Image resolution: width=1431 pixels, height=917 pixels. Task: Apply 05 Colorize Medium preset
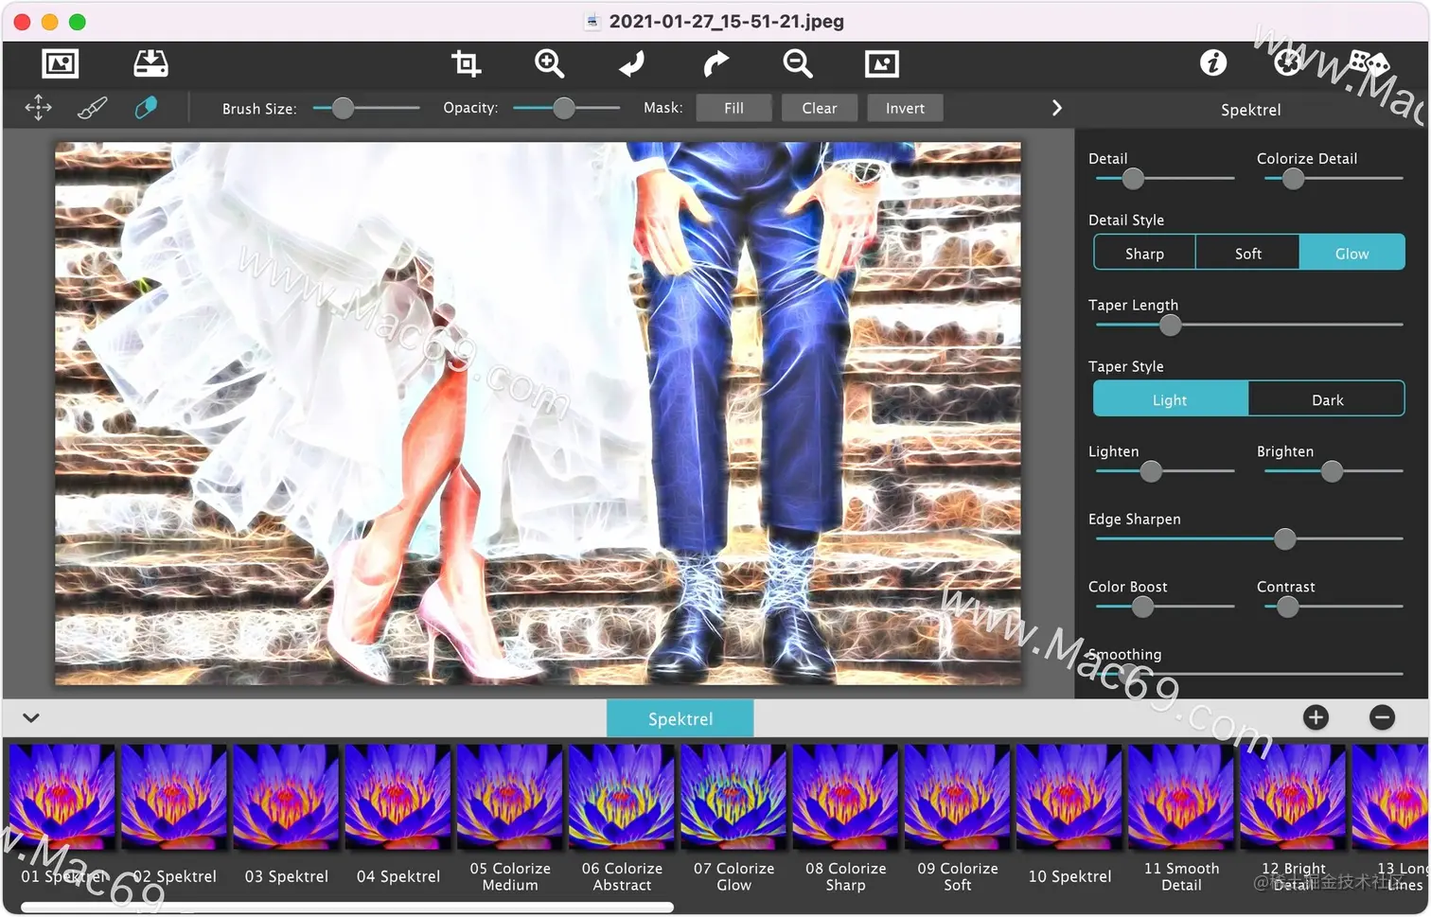point(509,797)
